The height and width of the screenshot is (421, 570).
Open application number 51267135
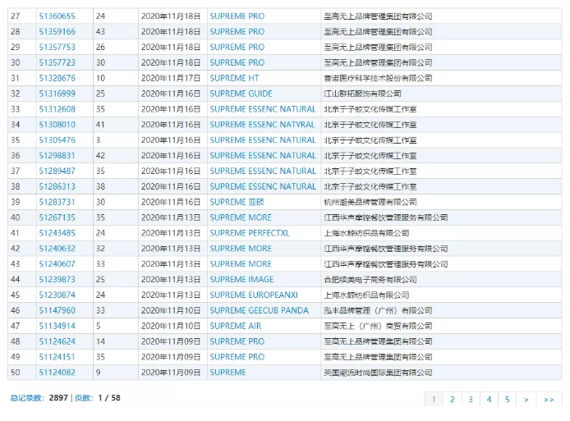coord(57,217)
